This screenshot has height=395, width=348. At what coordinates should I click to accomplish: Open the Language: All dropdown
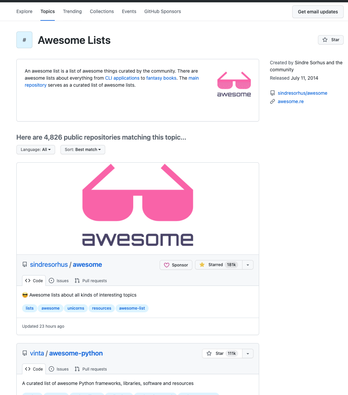[x=35, y=150]
